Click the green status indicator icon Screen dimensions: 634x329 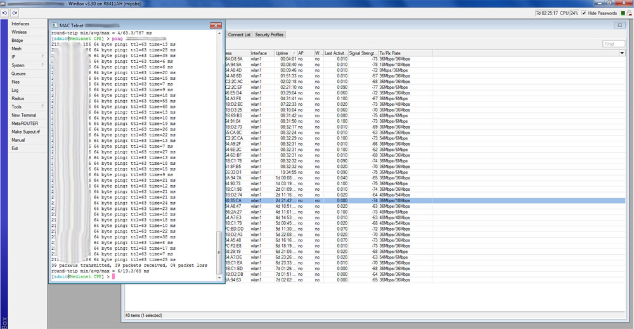[623, 13]
